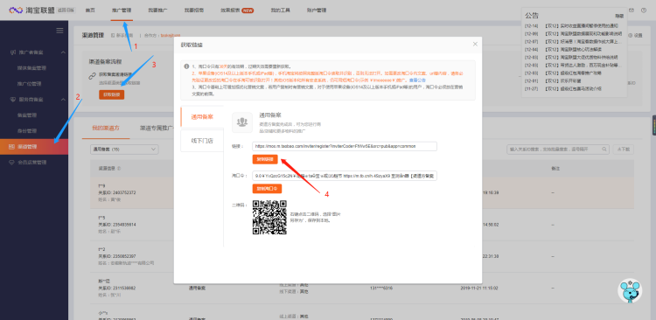
Task: Click the 备注 column header
Action: (x=555, y=169)
